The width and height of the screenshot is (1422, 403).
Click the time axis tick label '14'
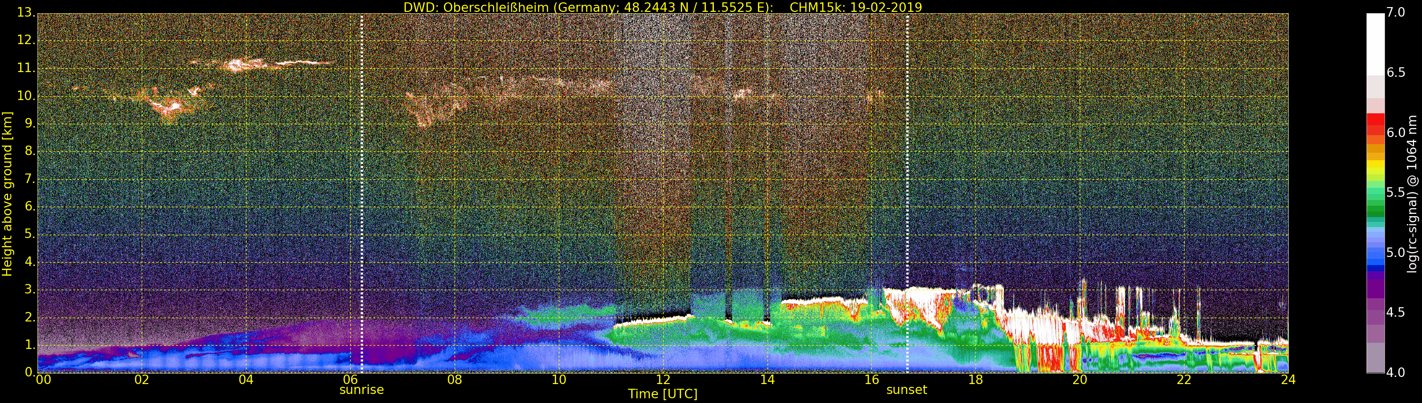(767, 380)
